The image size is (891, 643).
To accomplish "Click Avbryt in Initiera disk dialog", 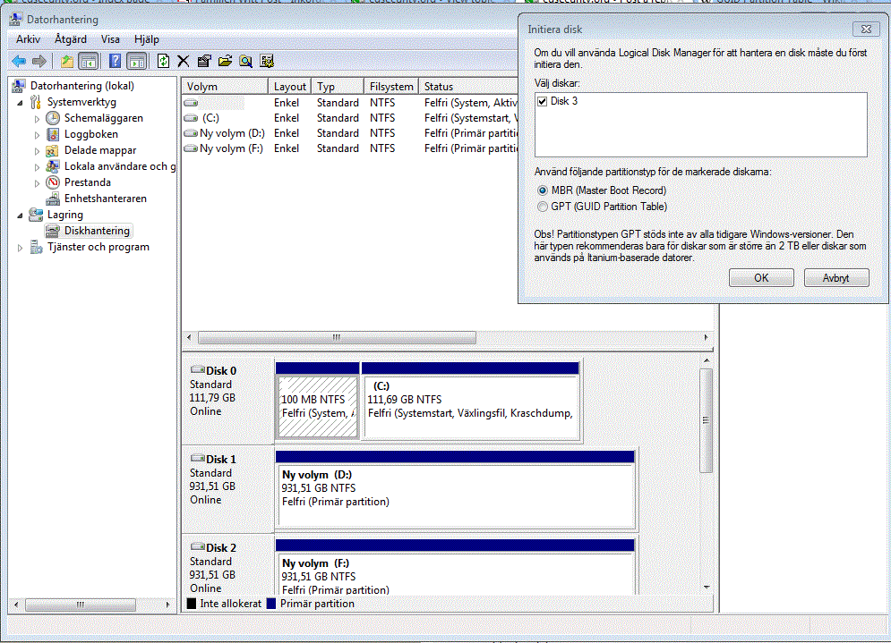I will [835, 278].
